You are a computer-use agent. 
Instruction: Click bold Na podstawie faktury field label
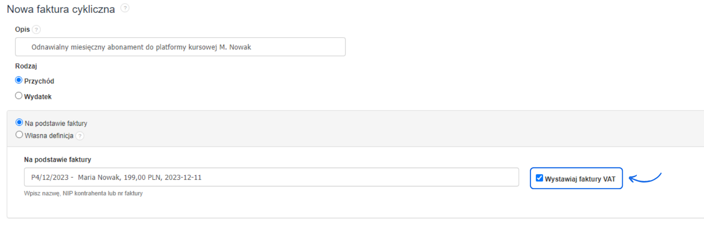pyautogui.click(x=58, y=159)
